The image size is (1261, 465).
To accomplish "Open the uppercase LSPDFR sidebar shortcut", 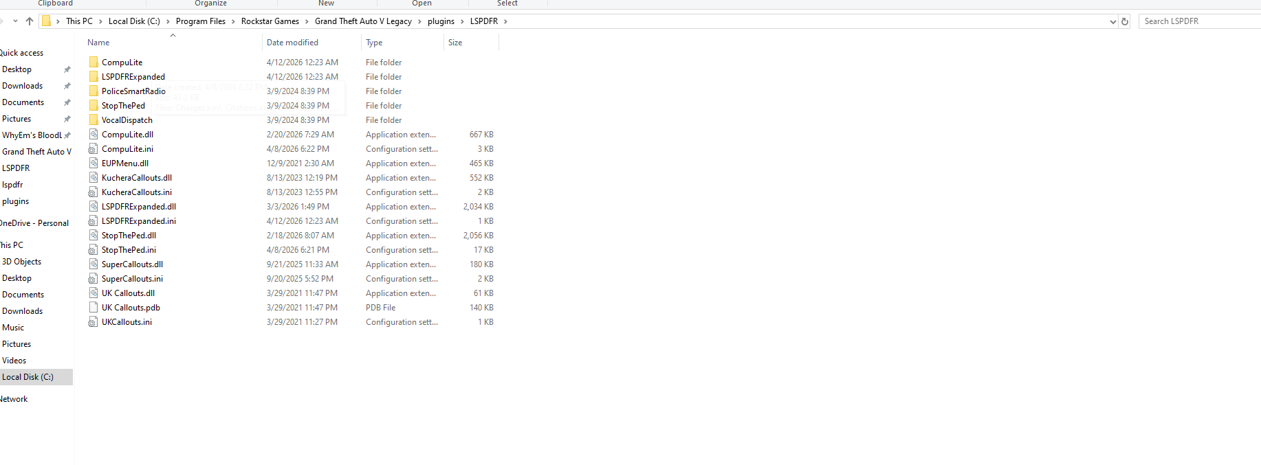I will pyautogui.click(x=16, y=168).
